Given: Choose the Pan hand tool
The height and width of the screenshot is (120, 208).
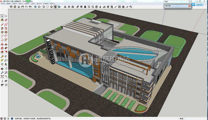Looking at the screenshot, I should [6, 69].
